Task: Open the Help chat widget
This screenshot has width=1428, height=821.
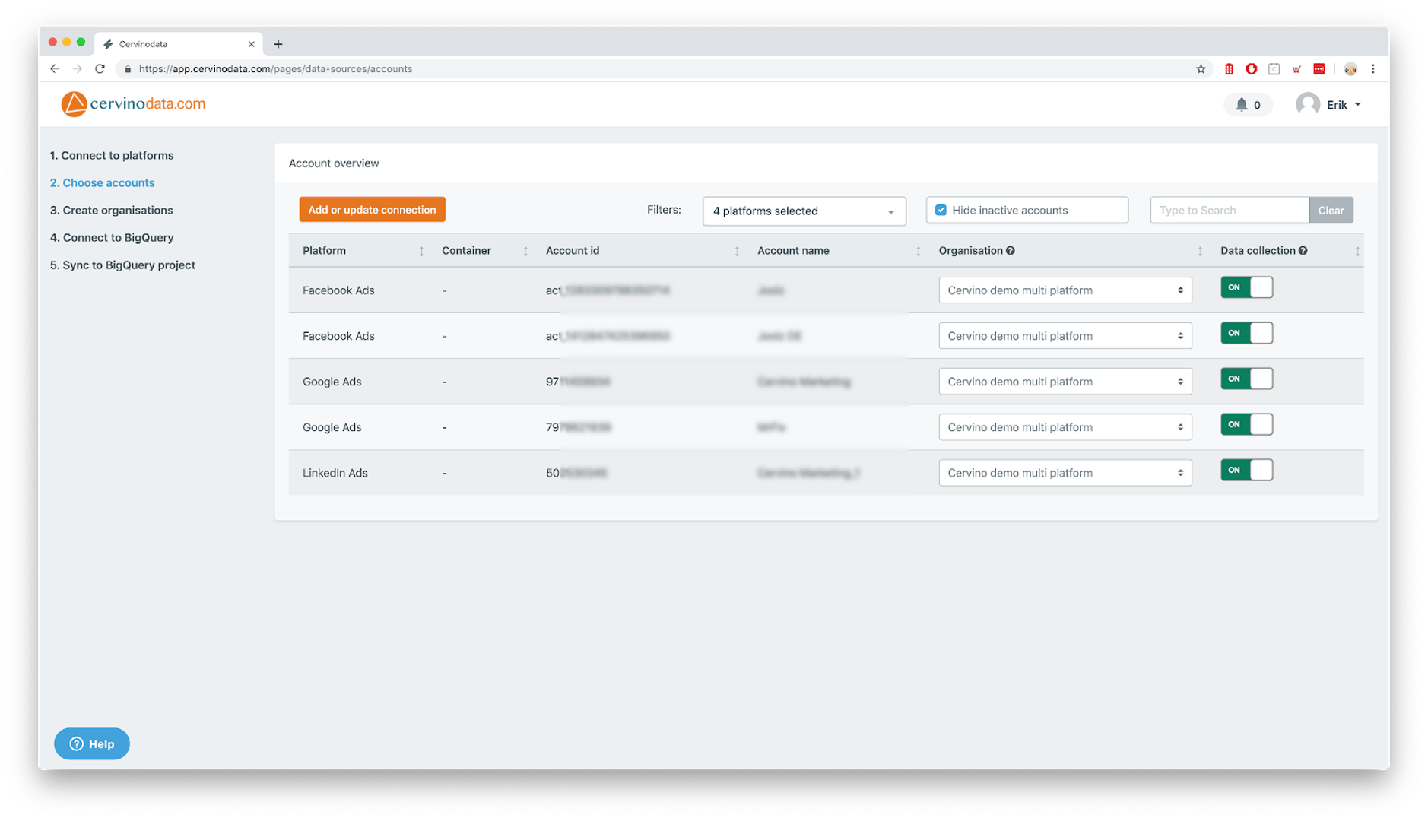Action: point(92,744)
